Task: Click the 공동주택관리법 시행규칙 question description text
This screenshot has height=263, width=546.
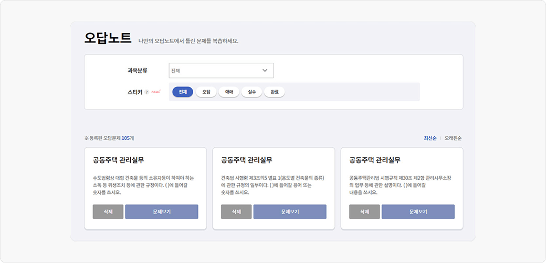Action: [x=400, y=185]
